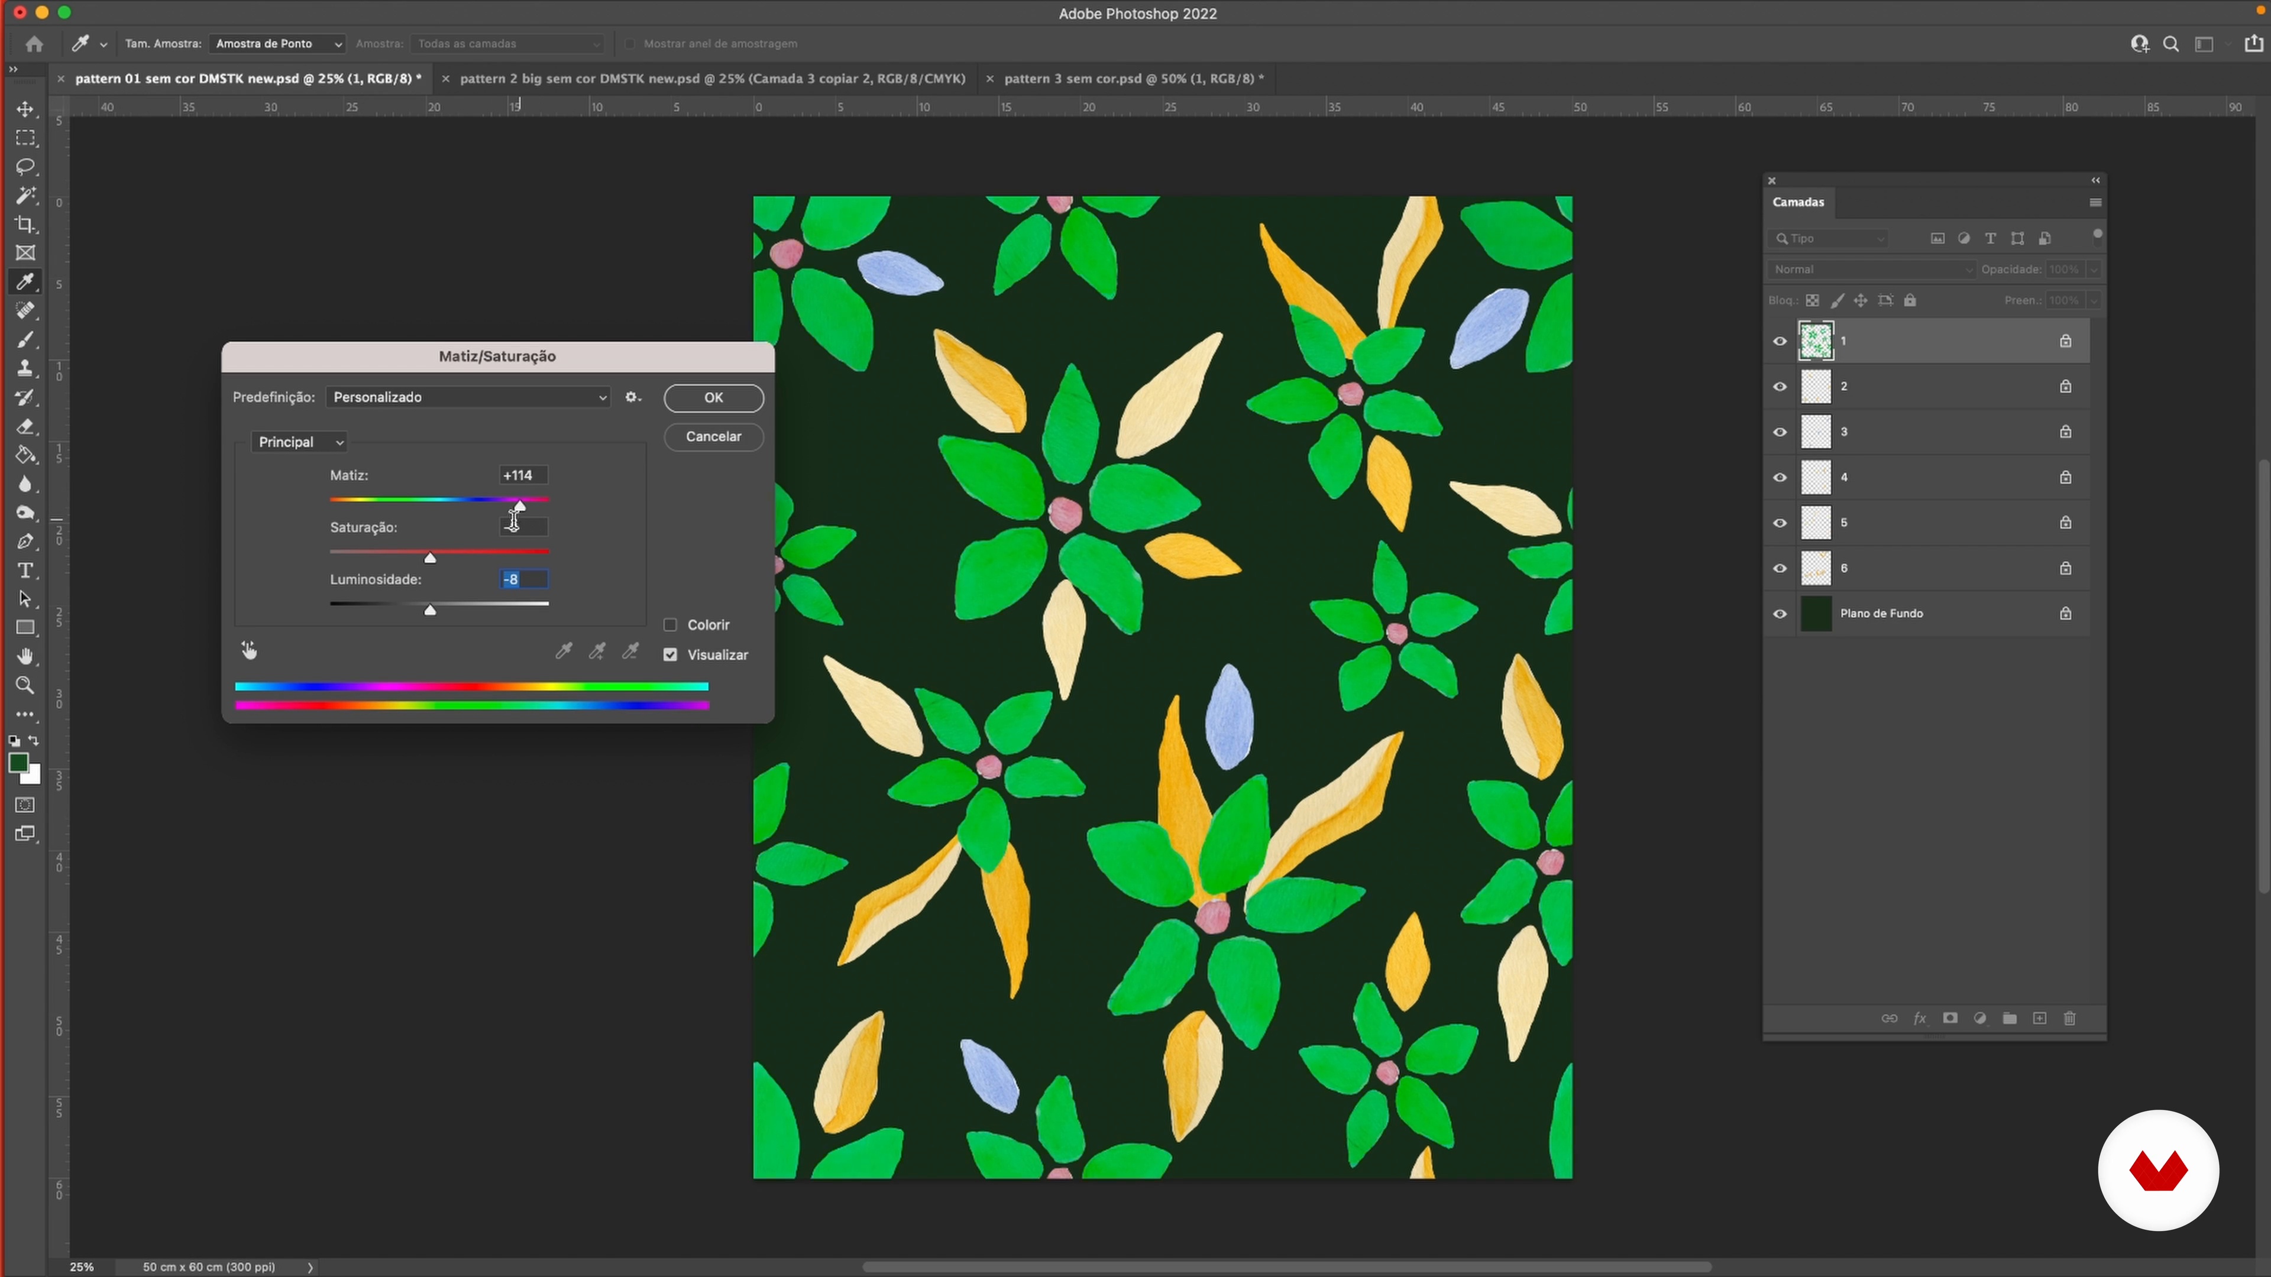Click the Camadas panel tab
Viewport: 2271px width, 1277px height.
(x=1798, y=202)
